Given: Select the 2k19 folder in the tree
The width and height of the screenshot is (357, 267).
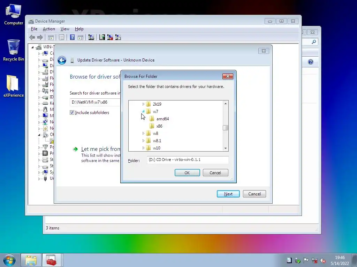Looking at the screenshot, I should (154, 104).
